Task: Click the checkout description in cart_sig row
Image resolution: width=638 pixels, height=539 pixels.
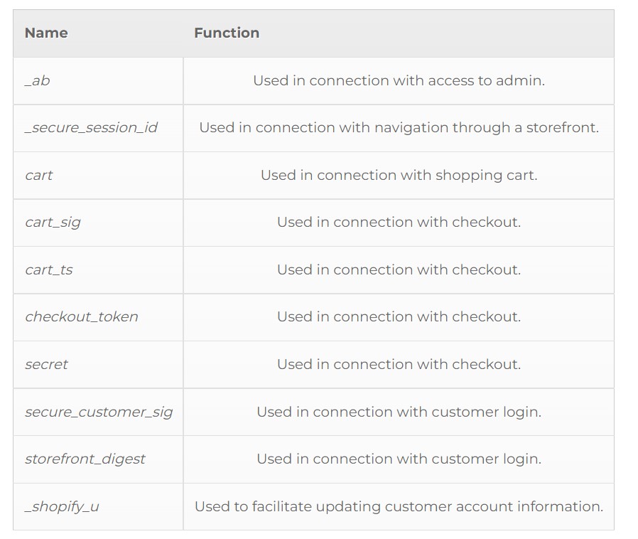Action: 399,223
